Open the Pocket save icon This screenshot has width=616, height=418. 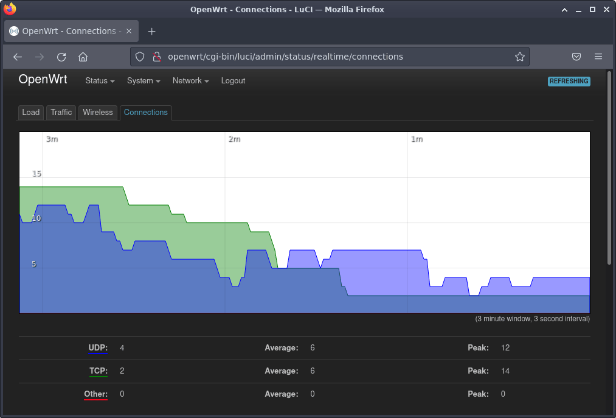pos(576,57)
